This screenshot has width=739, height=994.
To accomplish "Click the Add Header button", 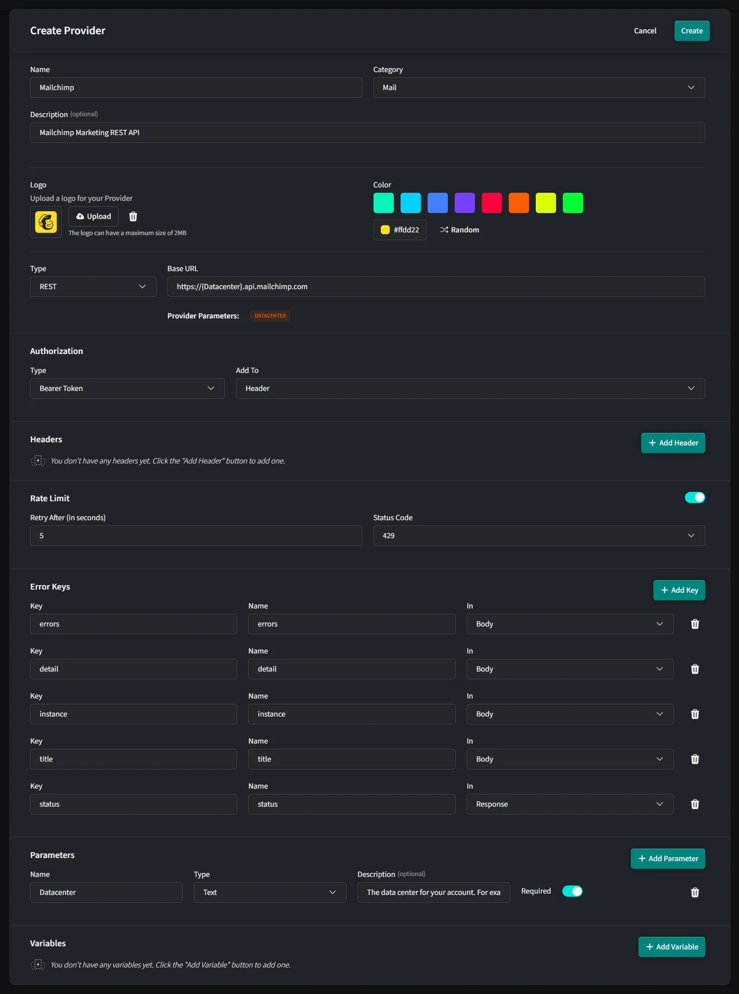I will click(x=673, y=443).
